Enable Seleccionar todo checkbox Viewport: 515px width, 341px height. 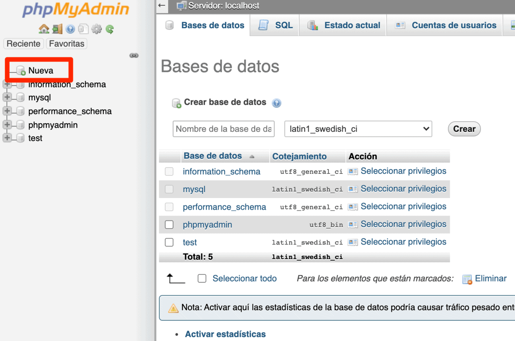click(x=202, y=278)
